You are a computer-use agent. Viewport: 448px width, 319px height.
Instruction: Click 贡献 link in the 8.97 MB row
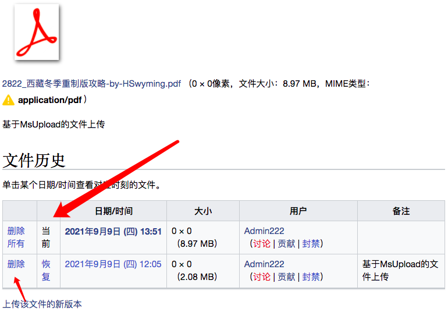(286, 243)
